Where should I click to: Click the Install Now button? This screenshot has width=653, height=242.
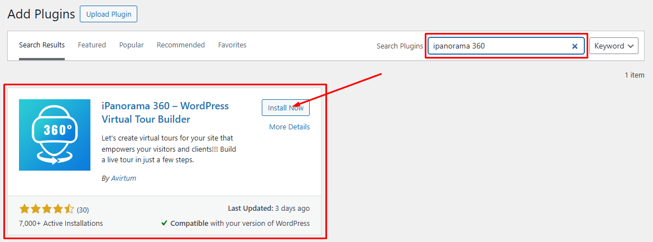coord(286,108)
